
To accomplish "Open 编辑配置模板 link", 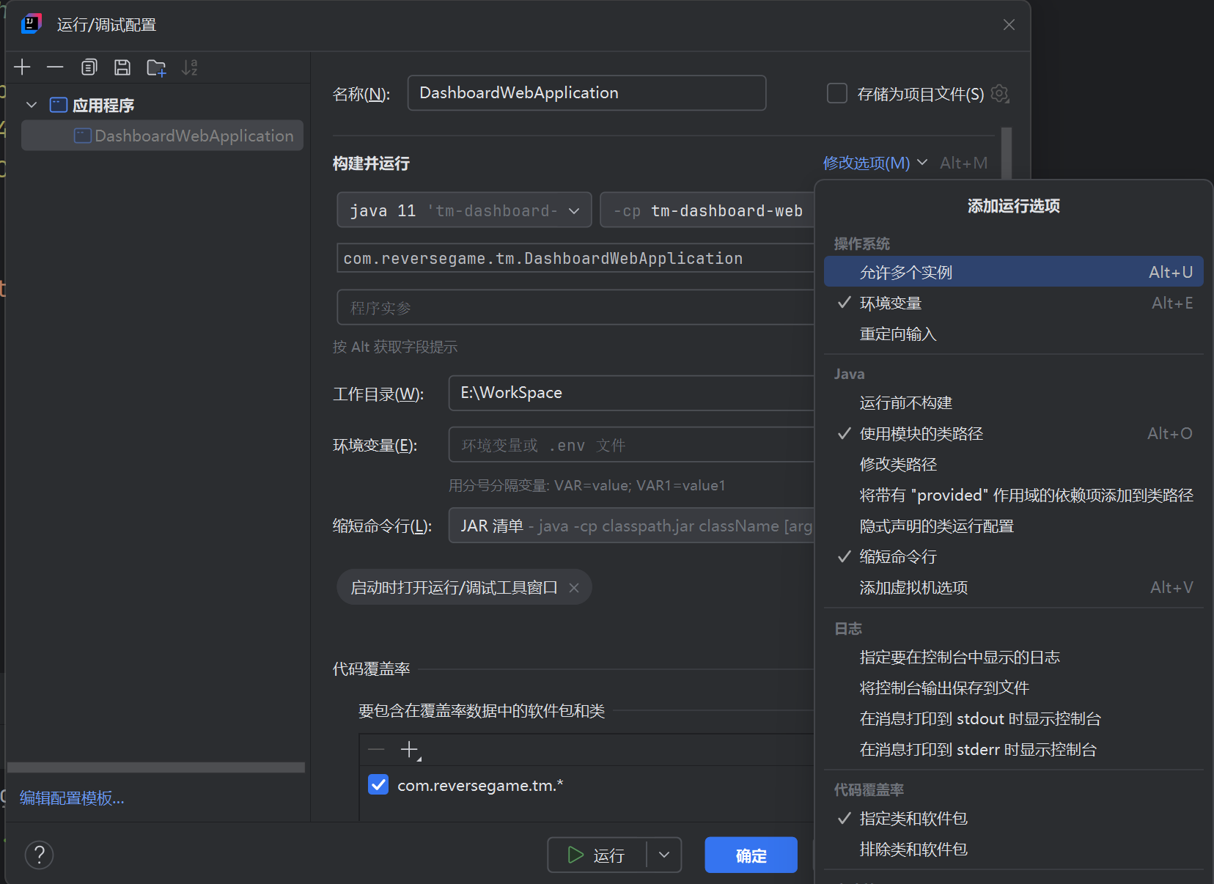I will coord(71,798).
